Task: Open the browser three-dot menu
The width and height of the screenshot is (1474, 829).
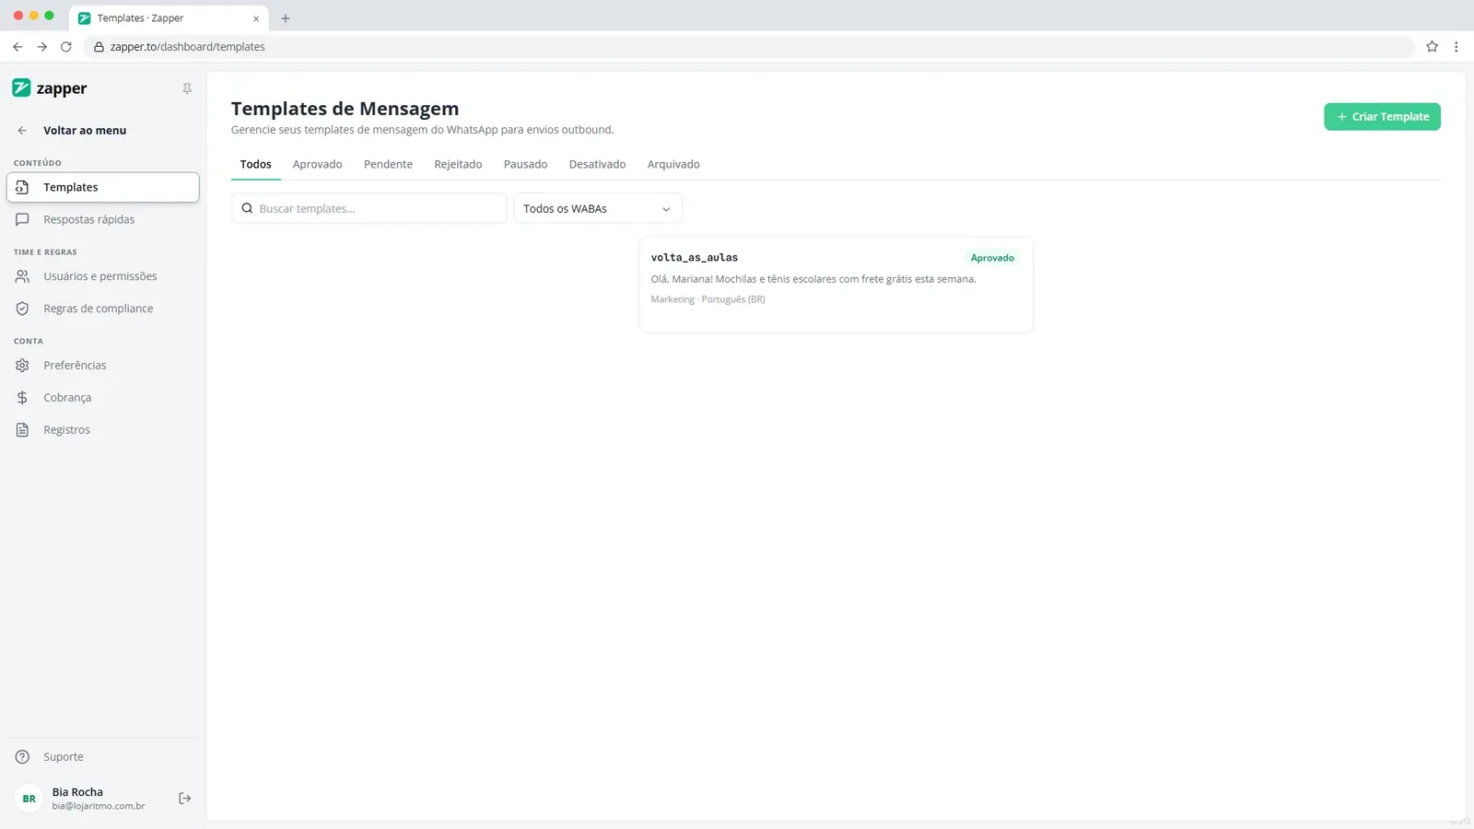Action: coord(1456,47)
